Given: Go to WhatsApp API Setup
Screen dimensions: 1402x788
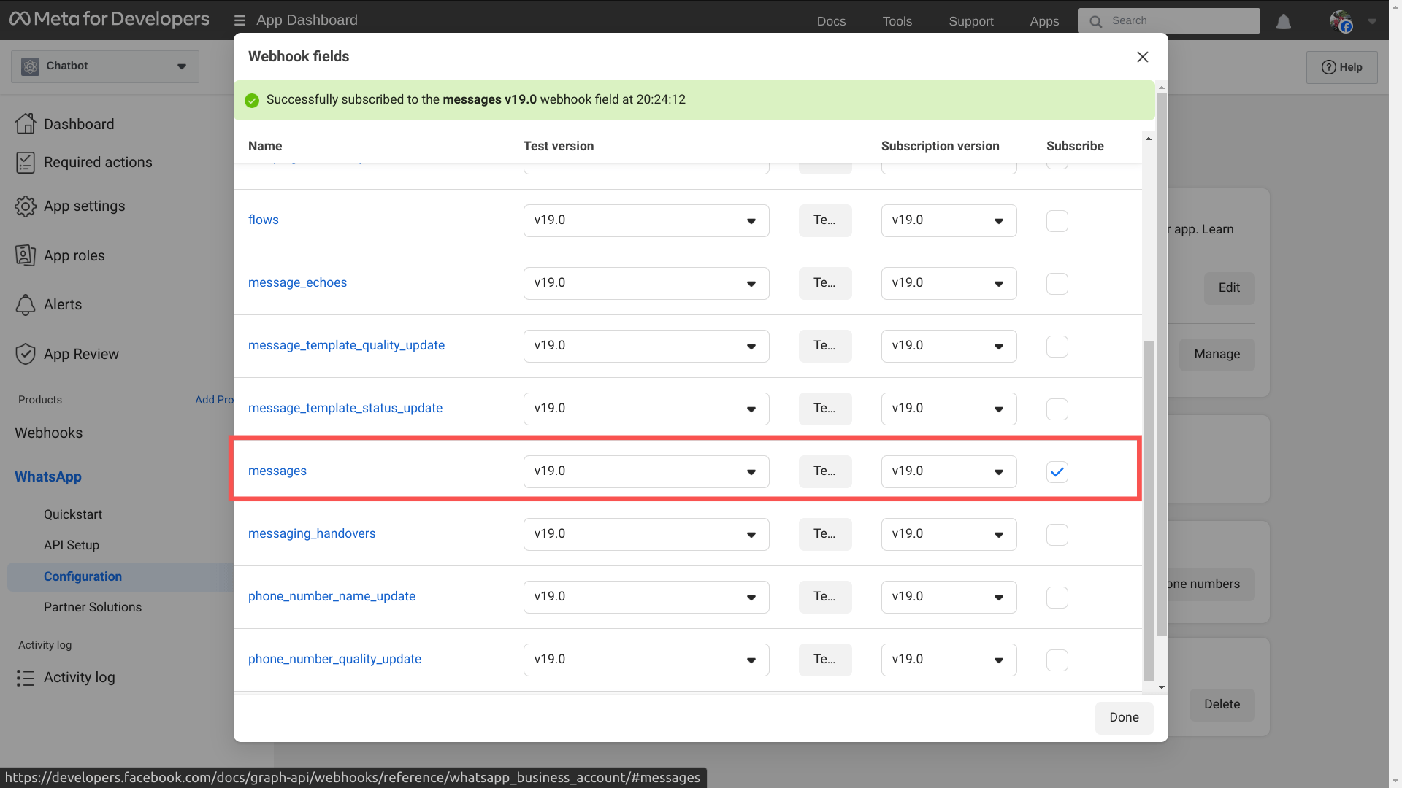Looking at the screenshot, I should [72, 546].
